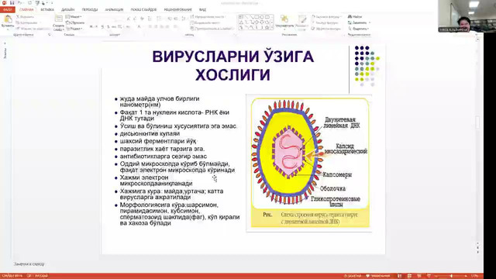This screenshot has height=279, width=496.
Task: Toggle the Comments (Примечания) pane in status bar
Action: coord(378,276)
